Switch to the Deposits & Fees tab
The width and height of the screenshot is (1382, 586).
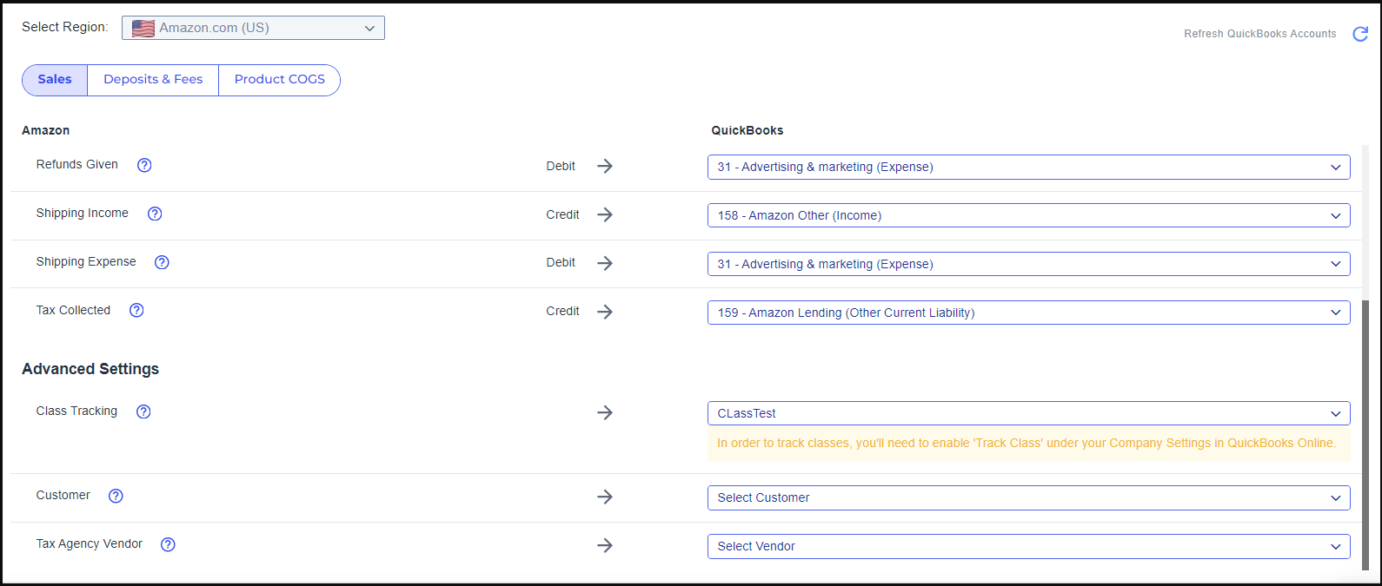click(153, 80)
